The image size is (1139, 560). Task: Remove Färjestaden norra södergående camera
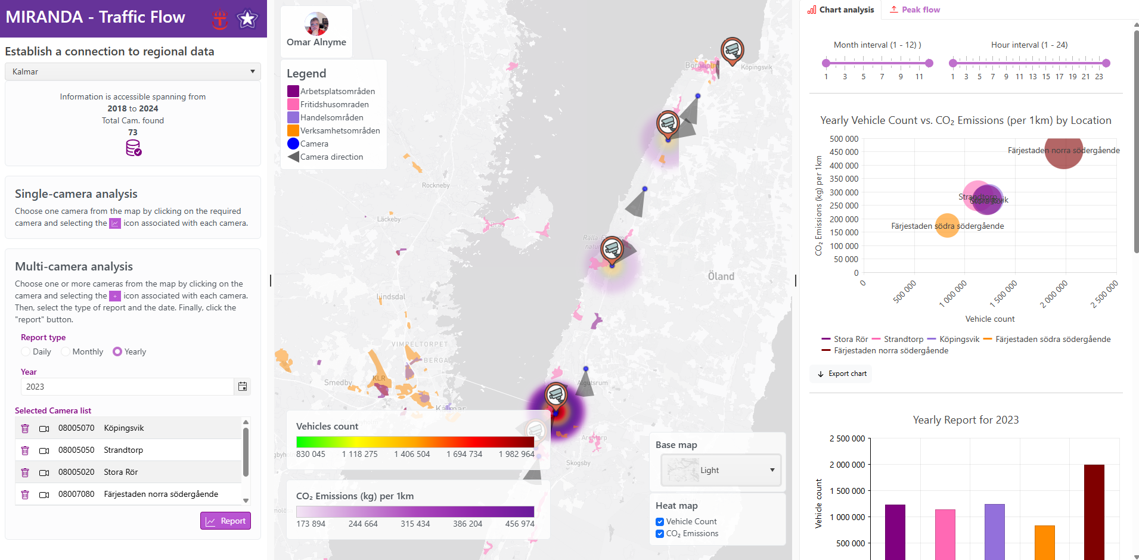coord(25,494)
